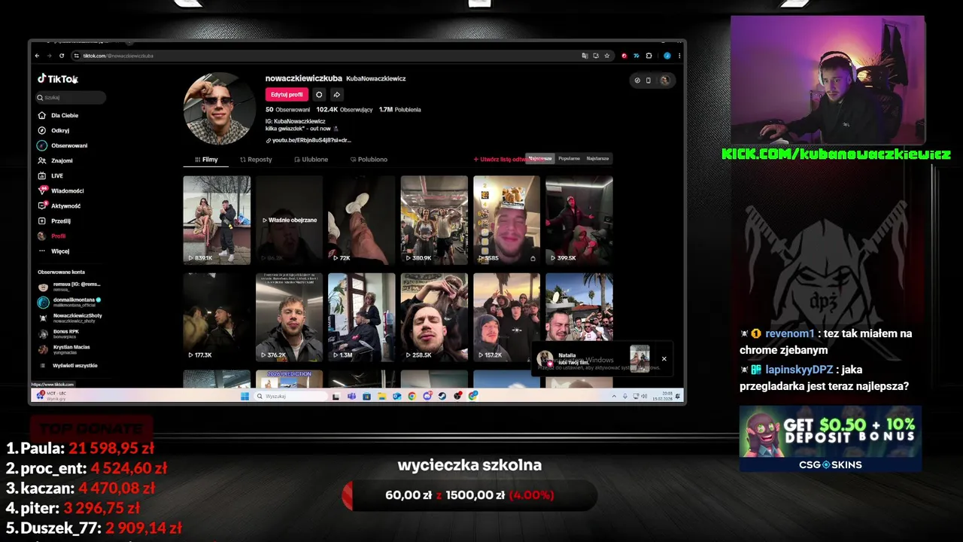Image resolution: width=963 pixels, height=542 pixels.
Task: Expand Więcej menu in sidebar
Action: 54,251
